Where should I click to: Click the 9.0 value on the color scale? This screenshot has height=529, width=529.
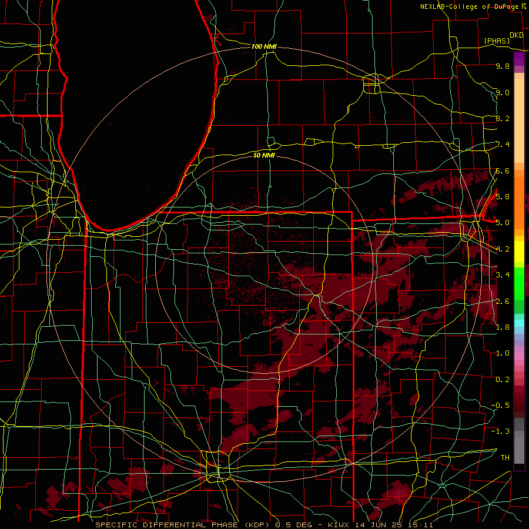point(503,92)
